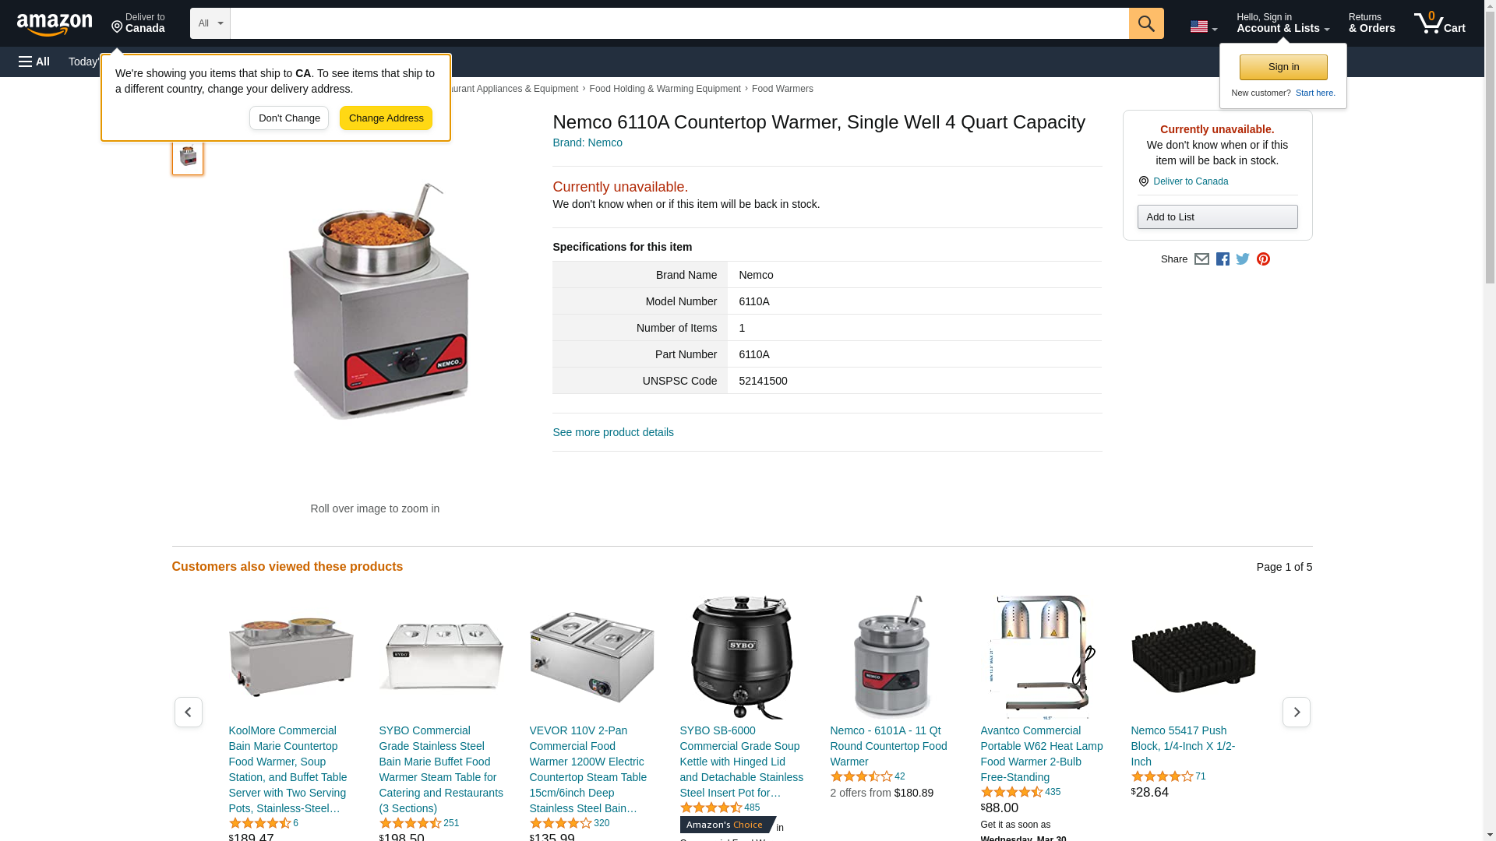Select the Nemco warmer product thumbnail
1496x841 pixels.
[x=188, y=156]
